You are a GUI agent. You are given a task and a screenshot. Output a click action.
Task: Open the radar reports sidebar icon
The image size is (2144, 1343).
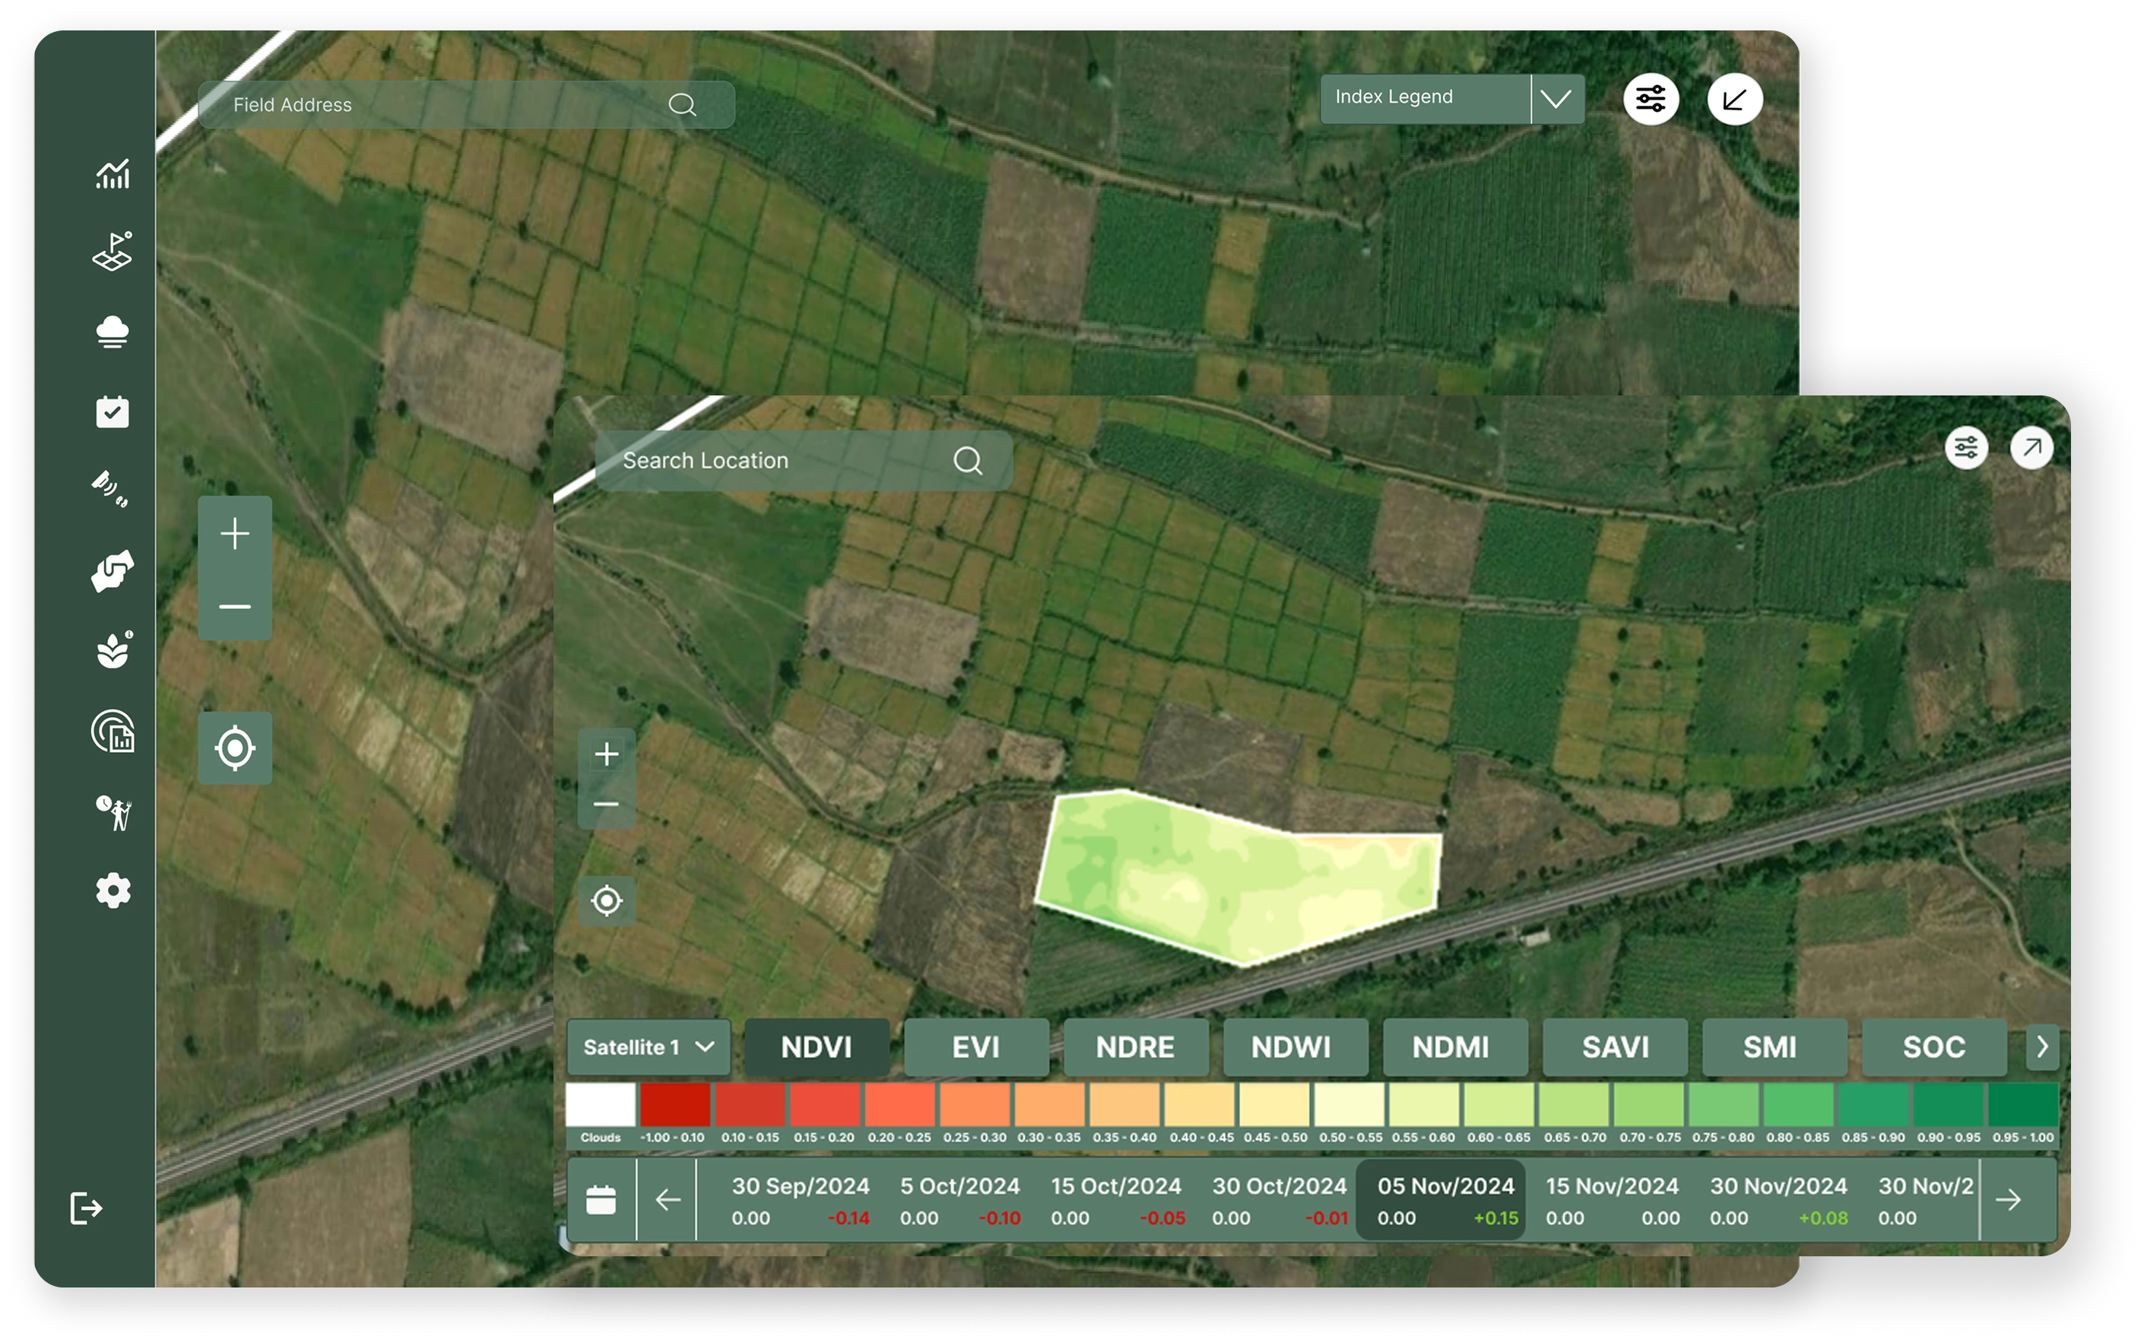(113, 731)
